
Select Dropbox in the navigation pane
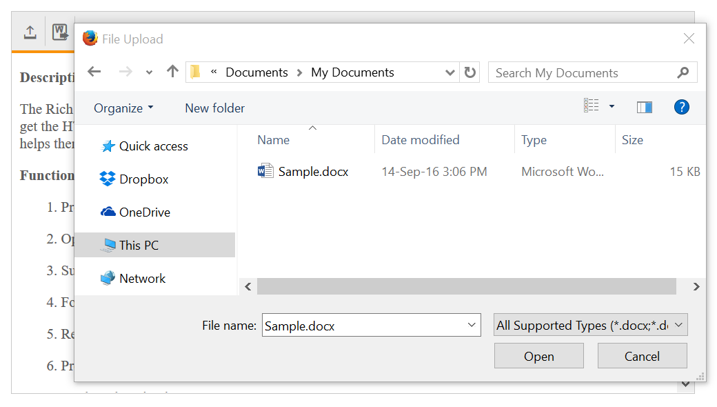(143, 179)
